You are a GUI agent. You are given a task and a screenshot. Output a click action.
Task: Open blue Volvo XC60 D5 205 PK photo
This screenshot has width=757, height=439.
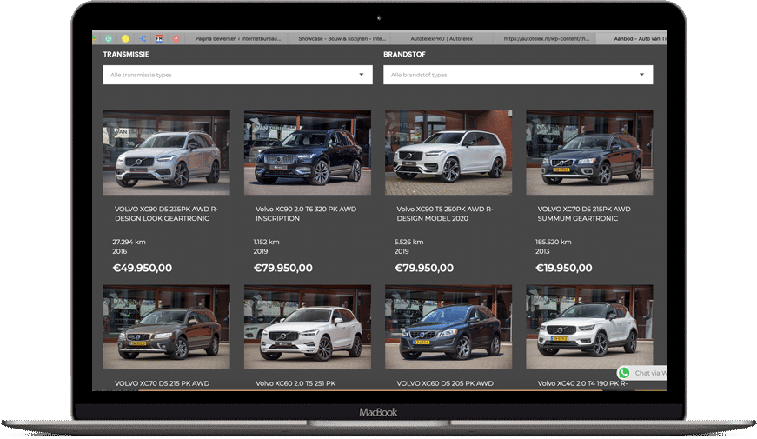pos(448,327)
